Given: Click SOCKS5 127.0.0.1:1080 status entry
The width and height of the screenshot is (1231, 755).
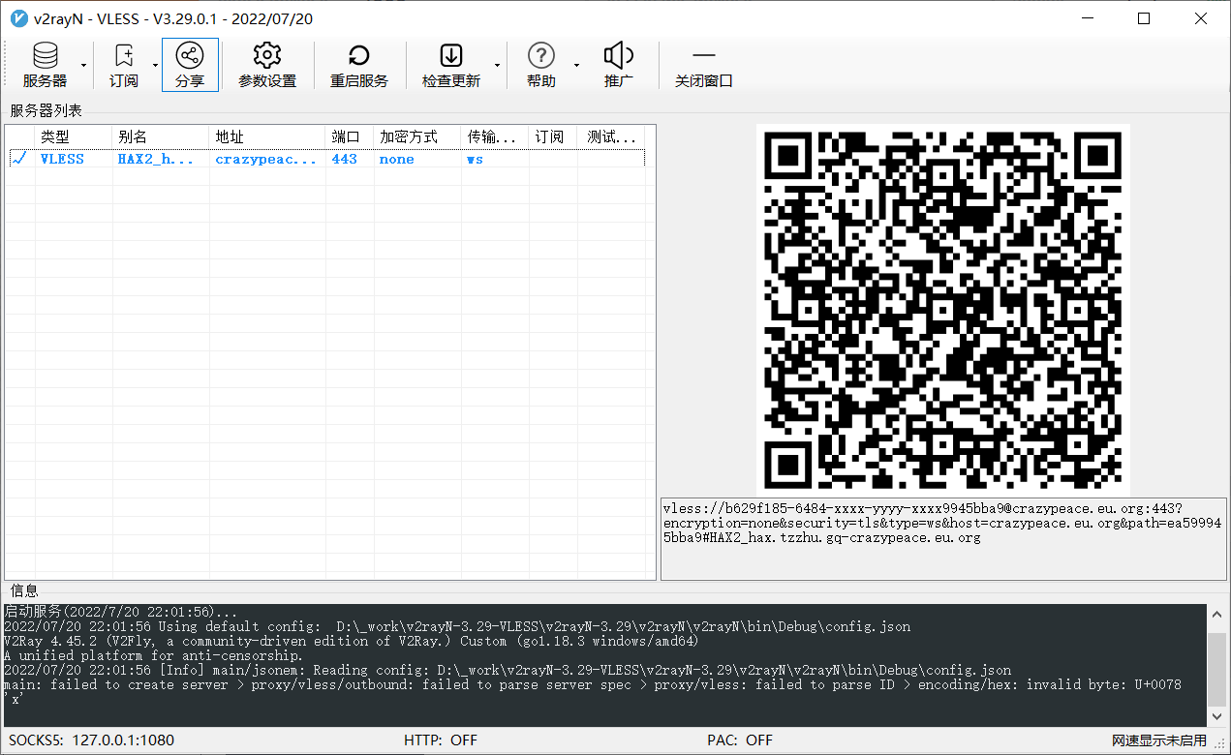Looking at the screenshot, I should 92,740.
